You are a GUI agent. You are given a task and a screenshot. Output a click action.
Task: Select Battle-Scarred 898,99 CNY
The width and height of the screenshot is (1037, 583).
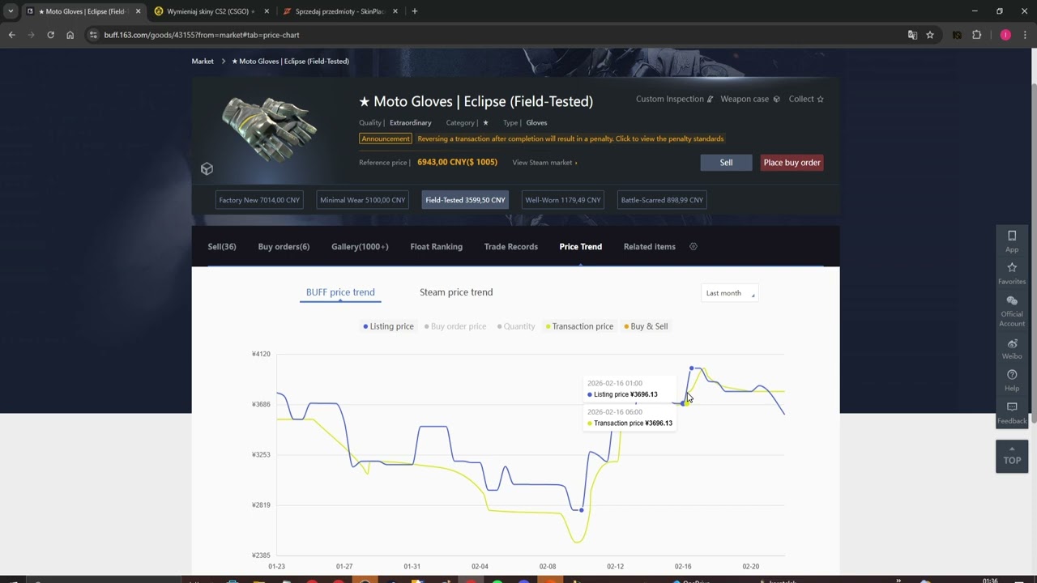662,200
